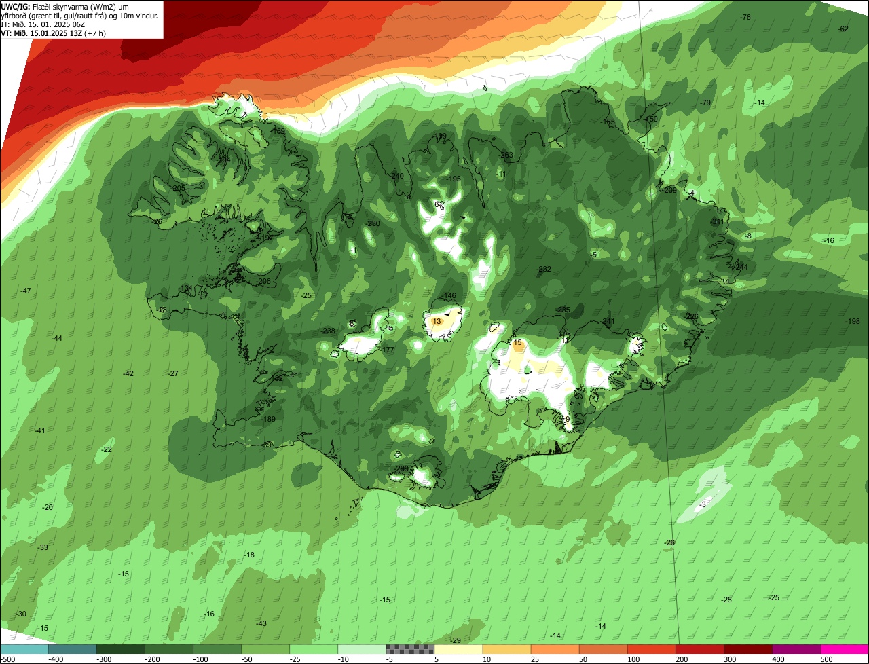Click the map value '-244'
Image resolution: width=869 pixels, height=664 pixels.
coord(741,267)
